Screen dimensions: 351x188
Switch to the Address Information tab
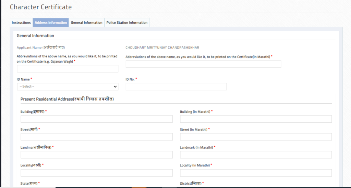coord(51,23)
